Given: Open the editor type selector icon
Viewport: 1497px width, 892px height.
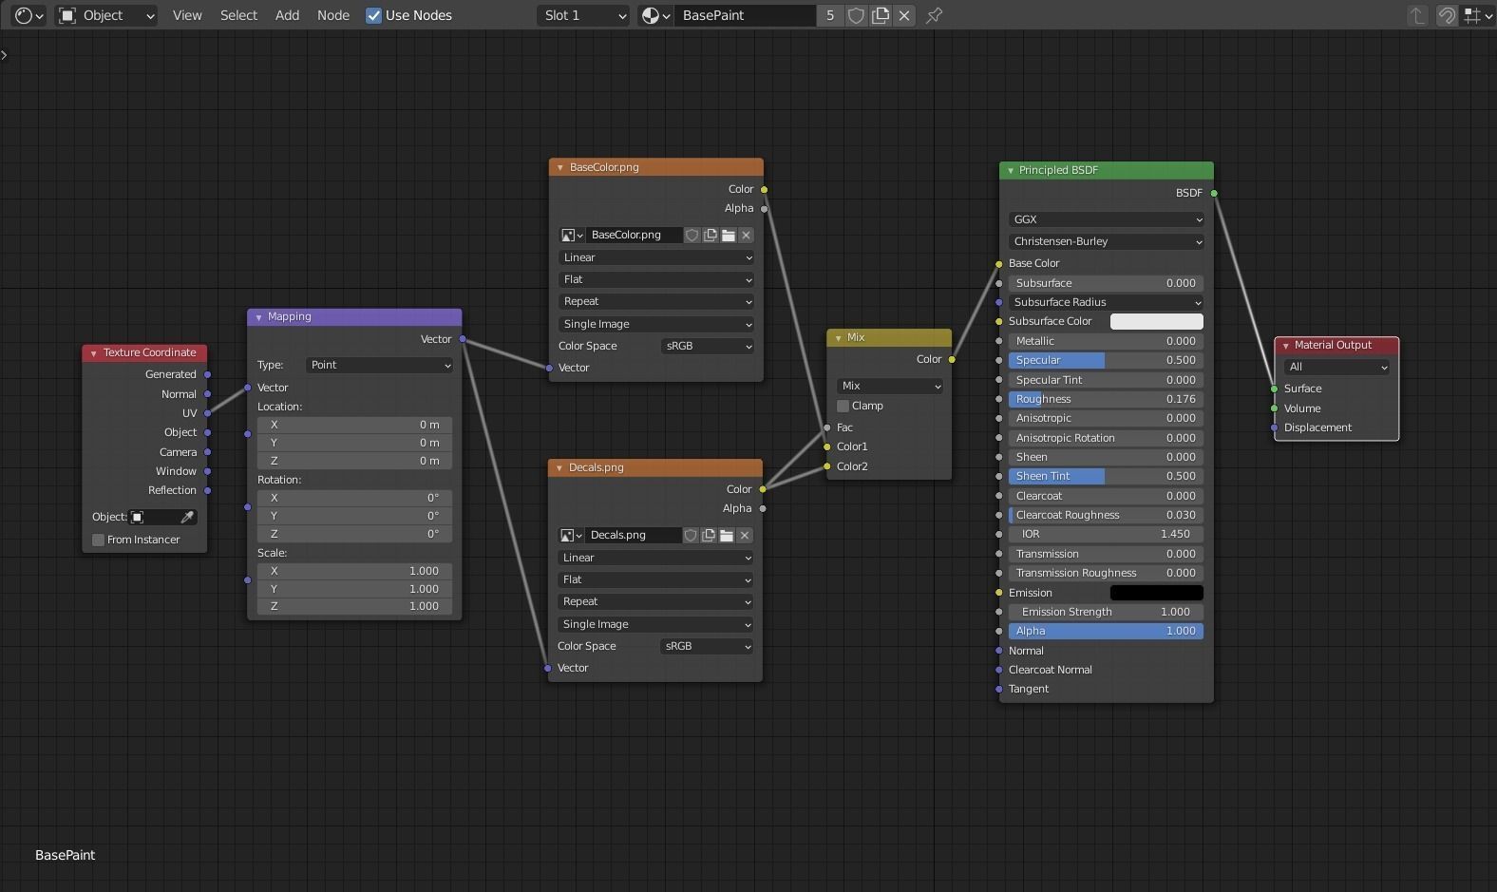Looking at the screenshot, I should pos(28,15).
